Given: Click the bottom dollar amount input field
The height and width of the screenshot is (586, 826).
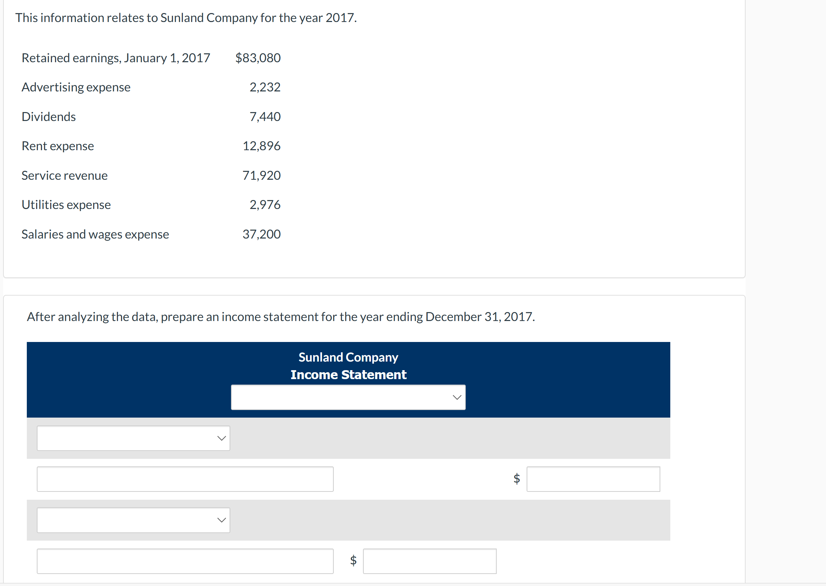Looking at the screenshot, I should [429, 561].
